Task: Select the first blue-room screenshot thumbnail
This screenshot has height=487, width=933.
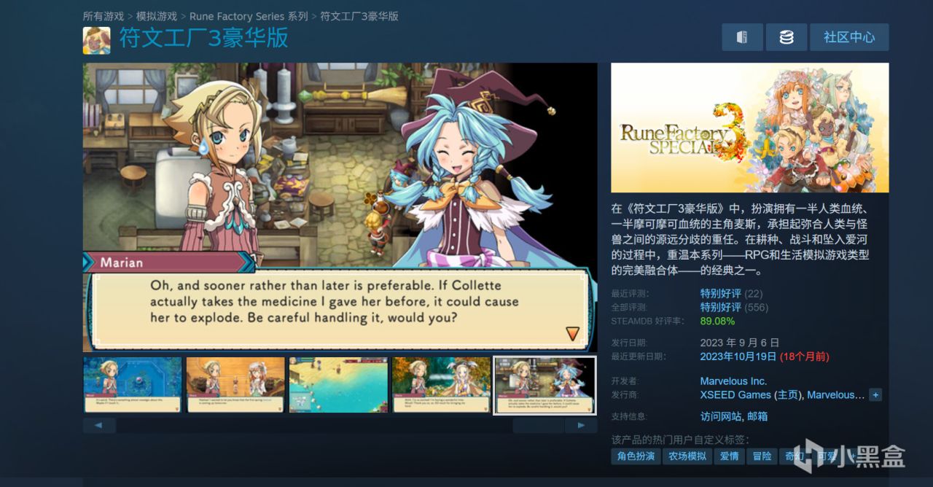Action: [x=133, y=385]
